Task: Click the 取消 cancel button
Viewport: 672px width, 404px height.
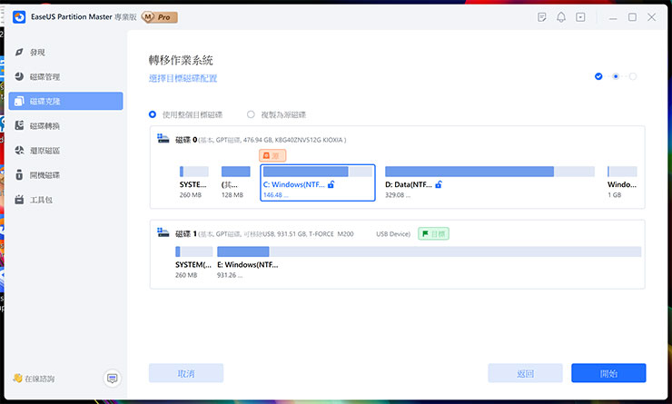Action: [x=186, y=373]
